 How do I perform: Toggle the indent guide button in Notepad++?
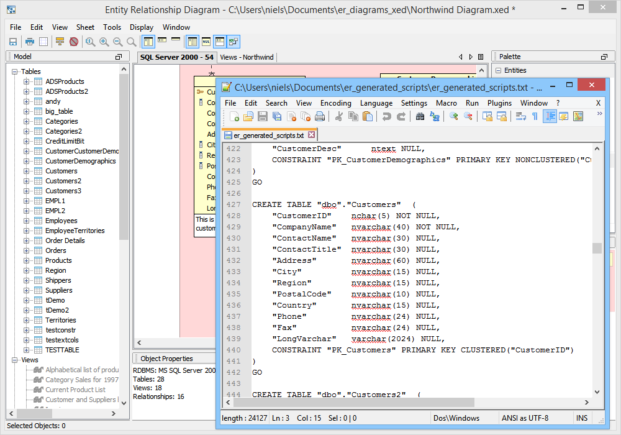coord(550,116)
